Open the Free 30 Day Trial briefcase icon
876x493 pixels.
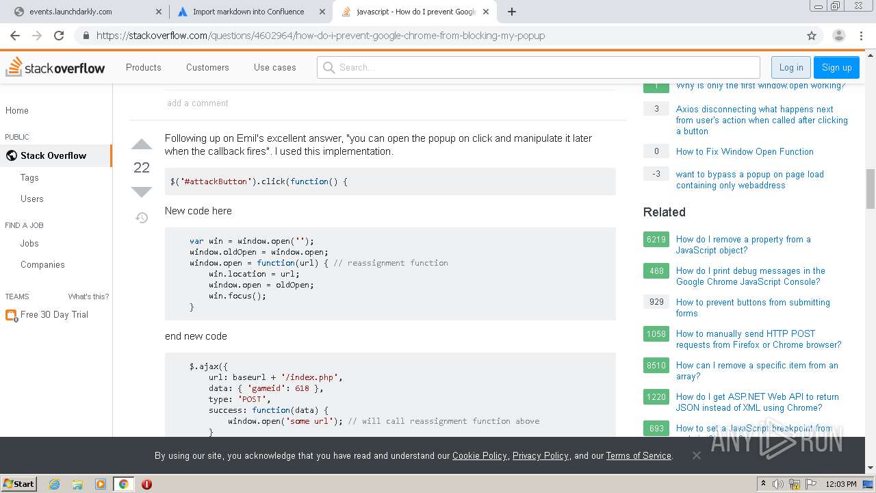[x=11, y=315]
